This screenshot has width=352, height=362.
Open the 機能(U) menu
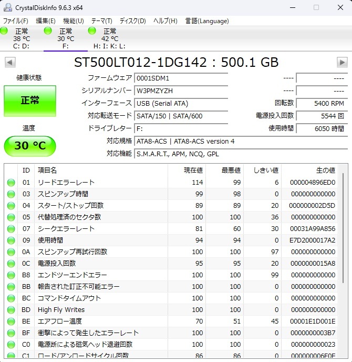(x=73, y=21)
